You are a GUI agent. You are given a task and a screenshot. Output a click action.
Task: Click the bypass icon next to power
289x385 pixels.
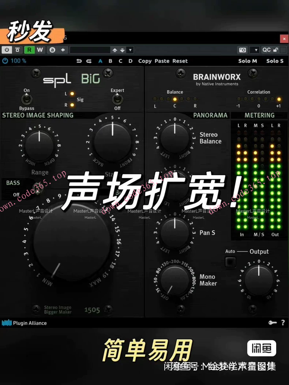point(18,50)
